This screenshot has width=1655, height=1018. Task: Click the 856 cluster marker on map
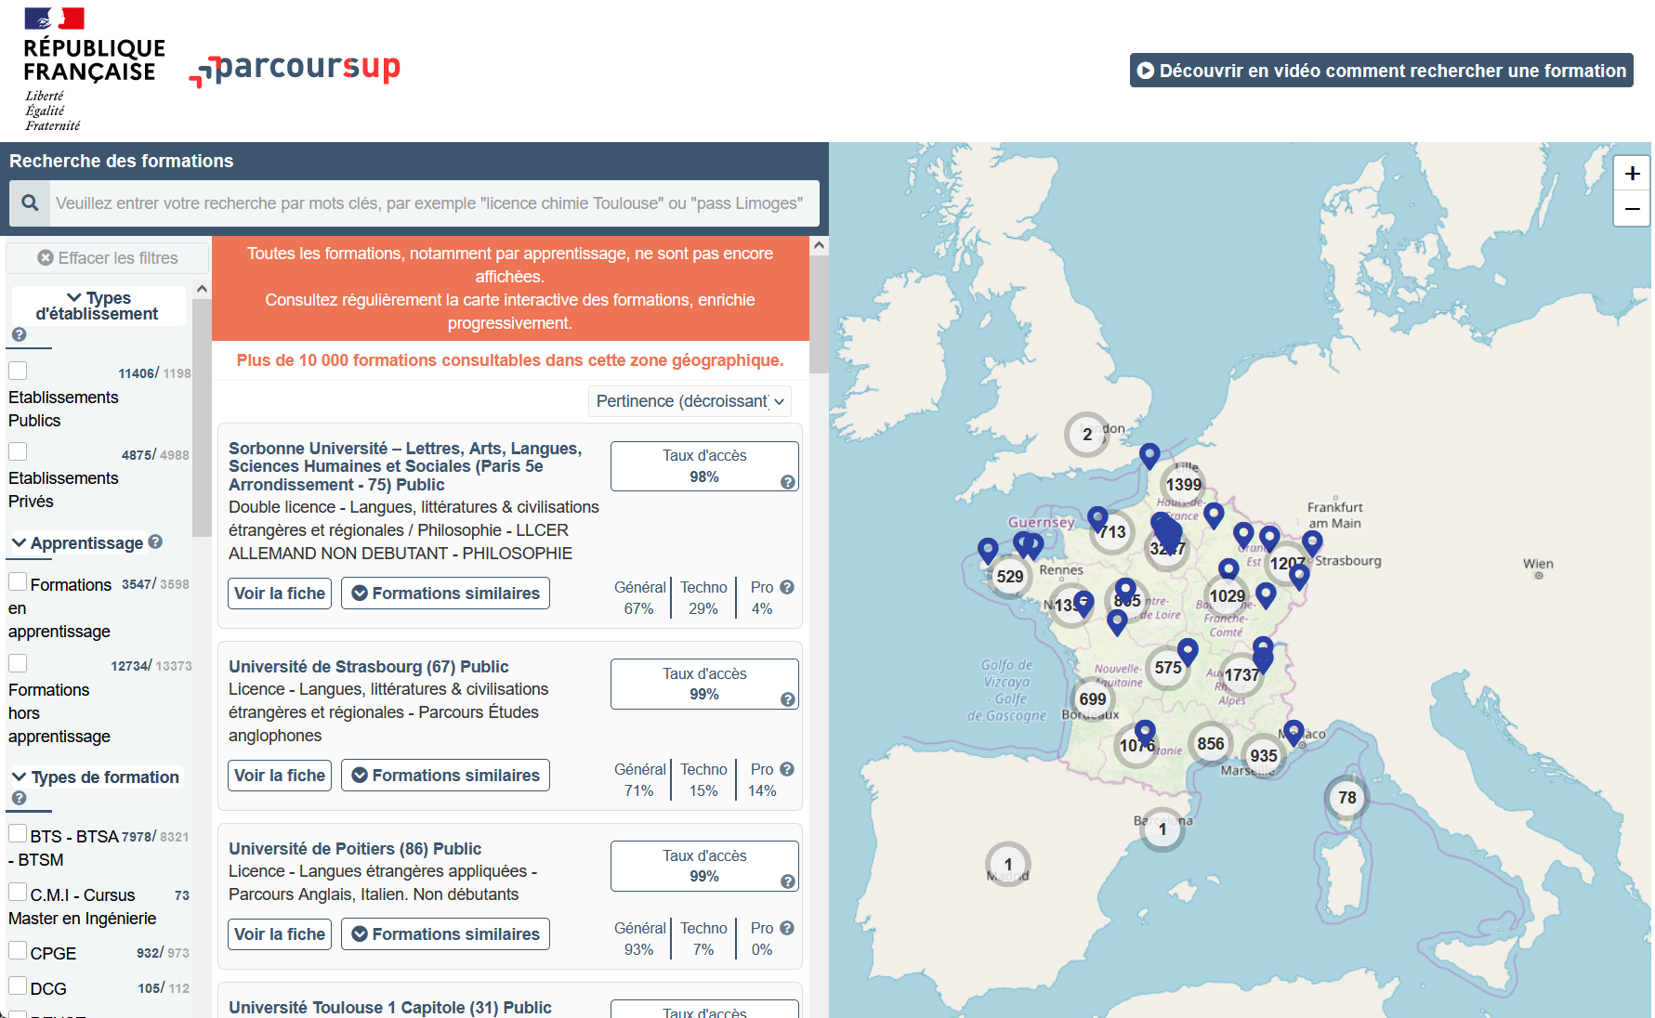coord(1210,743)
